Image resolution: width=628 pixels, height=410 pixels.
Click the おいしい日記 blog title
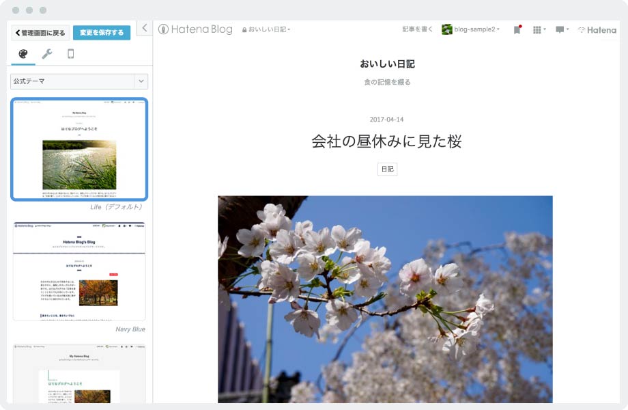pyautogui.click(x=387, y=64)
